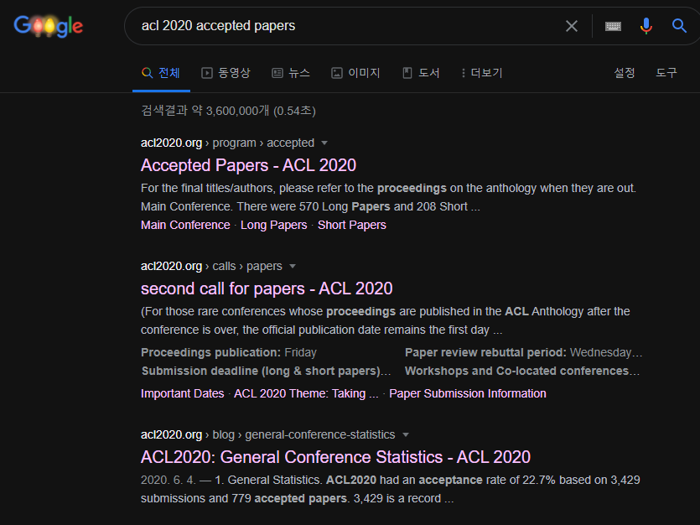Screen dimensions: 700x525
Task: Open second call for papers result
Action: 267,288
